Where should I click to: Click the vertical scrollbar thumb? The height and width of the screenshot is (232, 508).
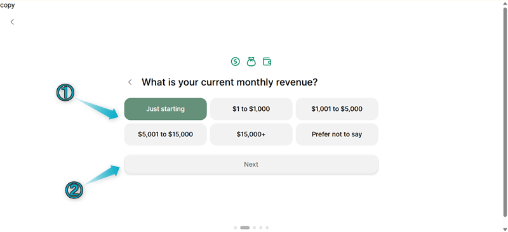coord(505,112)
